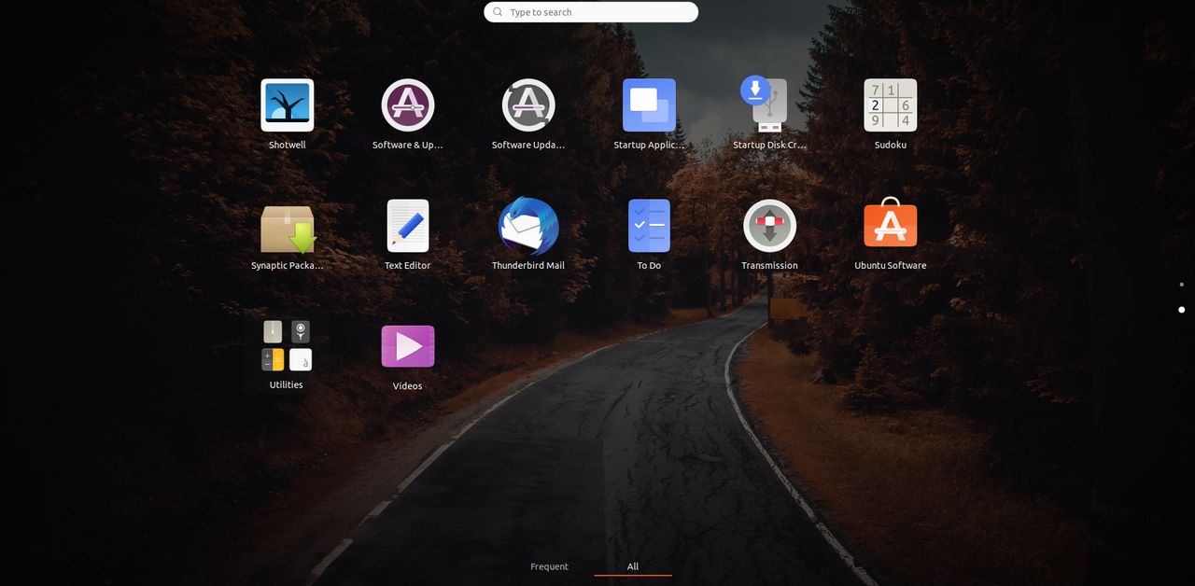Viewport: 1195px width, 586px height.
Task: Open Synaptic Package Manager
Action: click(x=288, y=229)
